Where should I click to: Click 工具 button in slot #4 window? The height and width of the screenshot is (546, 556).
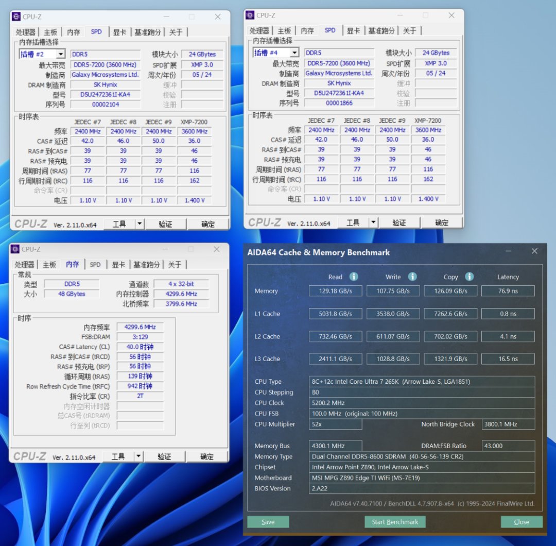[x=353, y=223]
